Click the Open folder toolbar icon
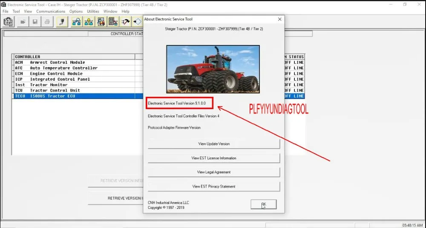 click(x=23, y=22)
